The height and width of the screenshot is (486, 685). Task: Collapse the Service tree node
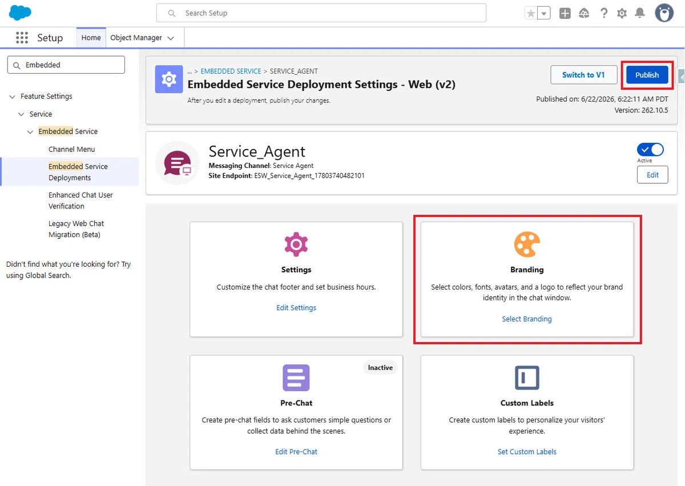click(21, 114)
